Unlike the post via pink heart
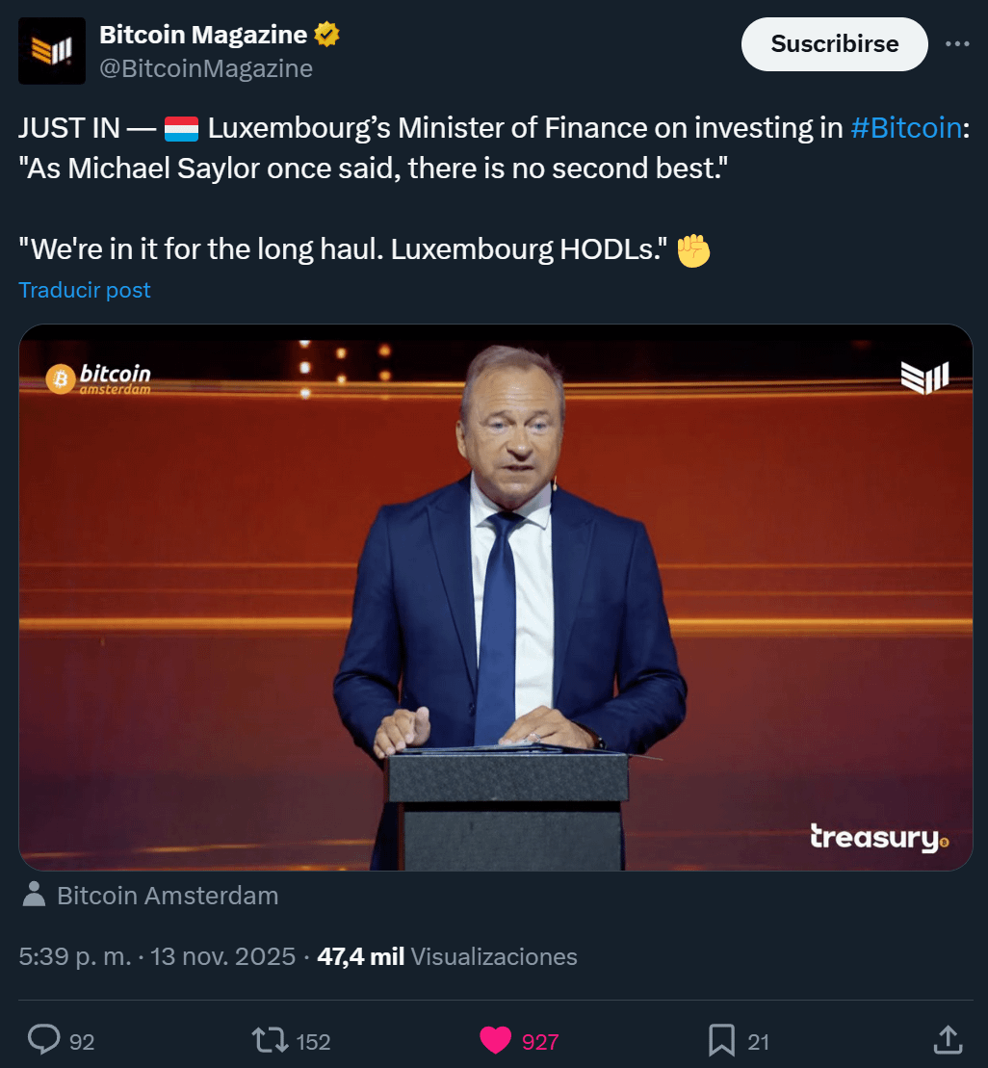This screenshot has width=988, height=1068. (x=496, y=1040)
